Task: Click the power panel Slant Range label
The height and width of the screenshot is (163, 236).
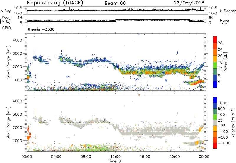Action: tap(8, 62)
